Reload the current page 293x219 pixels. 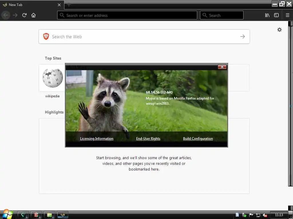[x=24, y=15]
